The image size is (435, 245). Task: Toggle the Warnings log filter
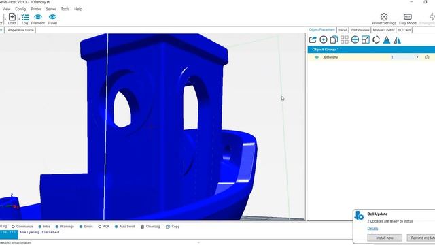pyautogui.click(x=65, y=227)
